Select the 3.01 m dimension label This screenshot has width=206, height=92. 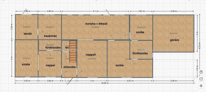(141, 11)
